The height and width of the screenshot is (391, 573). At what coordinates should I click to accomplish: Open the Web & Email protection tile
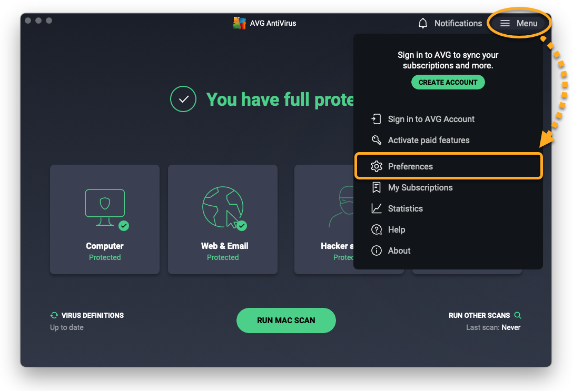tap(223, 219)
